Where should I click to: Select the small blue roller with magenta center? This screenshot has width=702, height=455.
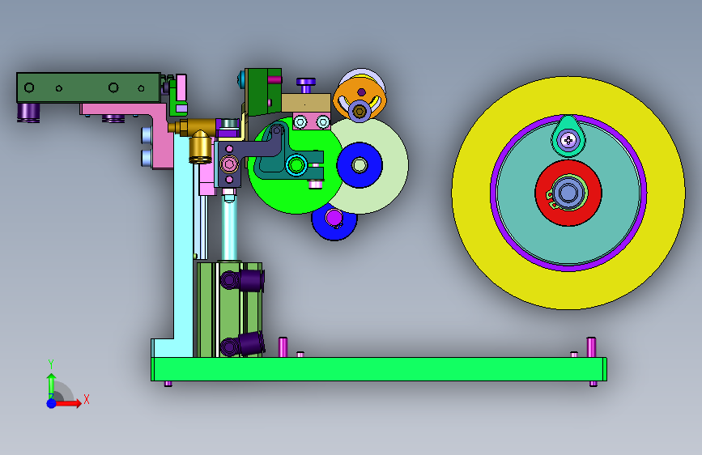point(334,219)
